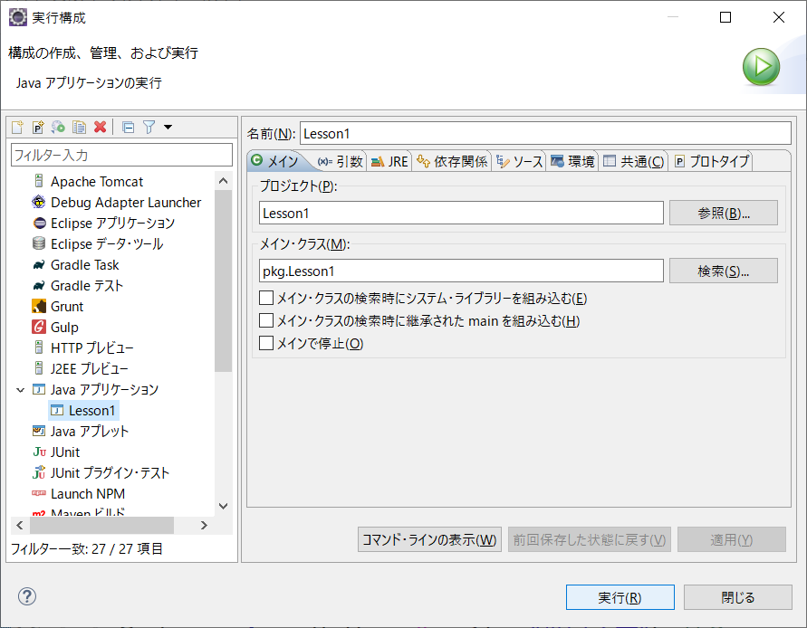Delete the selected launch configuration with the red X
Image resolution: width=807 pixels, height=628 pixels.
pyautogui.click(x=100, y=127)
